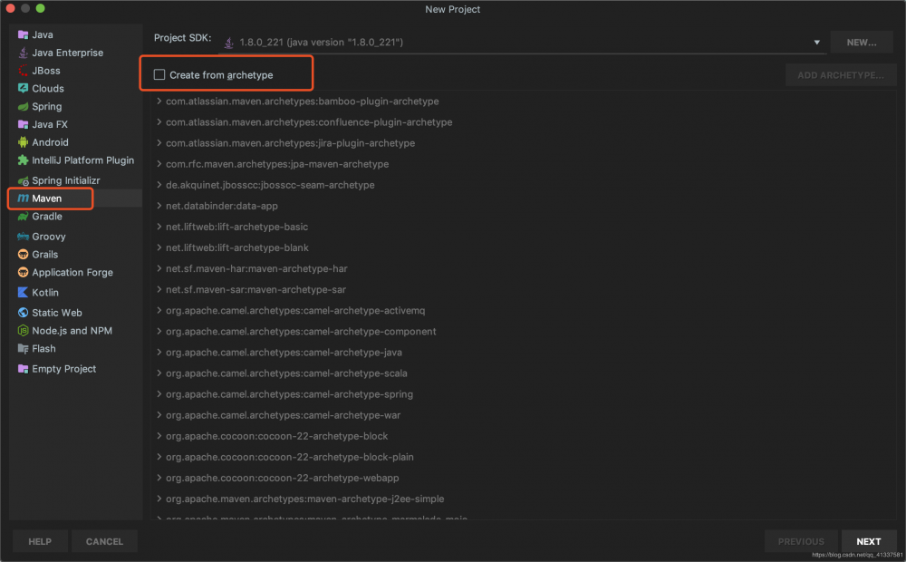
Task: Click the Gradle elephant icon
Action: click(24, 217)
